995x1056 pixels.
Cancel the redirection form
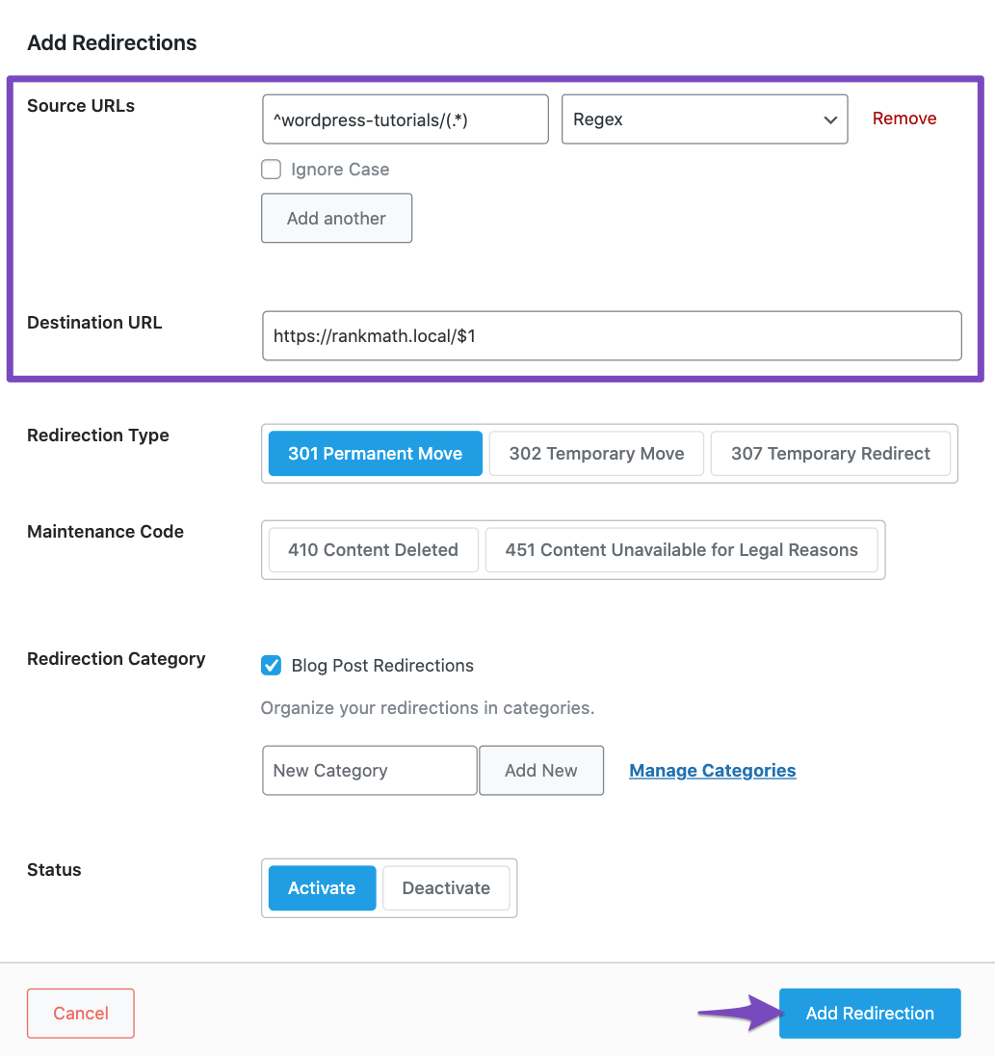pyautogui.click(x=81, y=1014)
